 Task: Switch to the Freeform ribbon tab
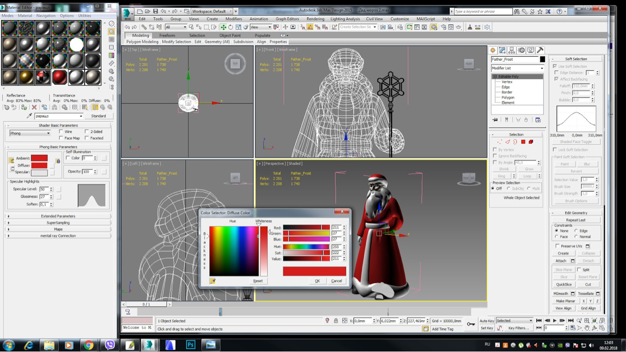coord(167,35)
